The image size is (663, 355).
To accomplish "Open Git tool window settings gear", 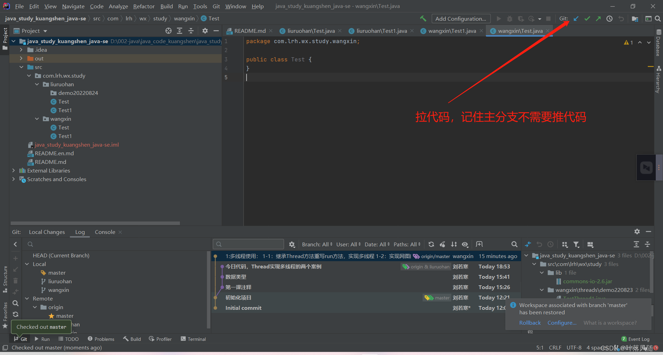I will pyautogui.click(x=637, y=231).
